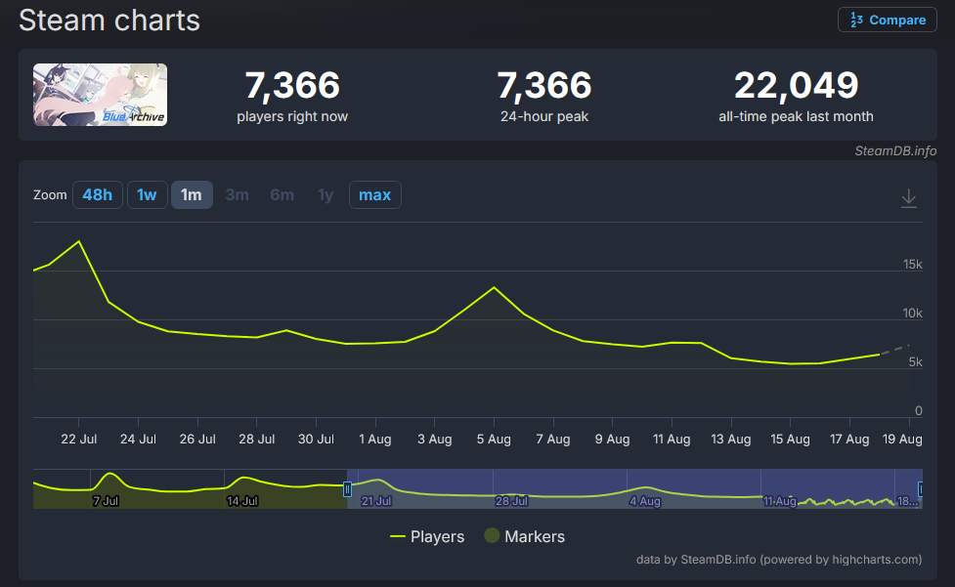
Task: Switch zoom to 1w
Action: [147, 194]
